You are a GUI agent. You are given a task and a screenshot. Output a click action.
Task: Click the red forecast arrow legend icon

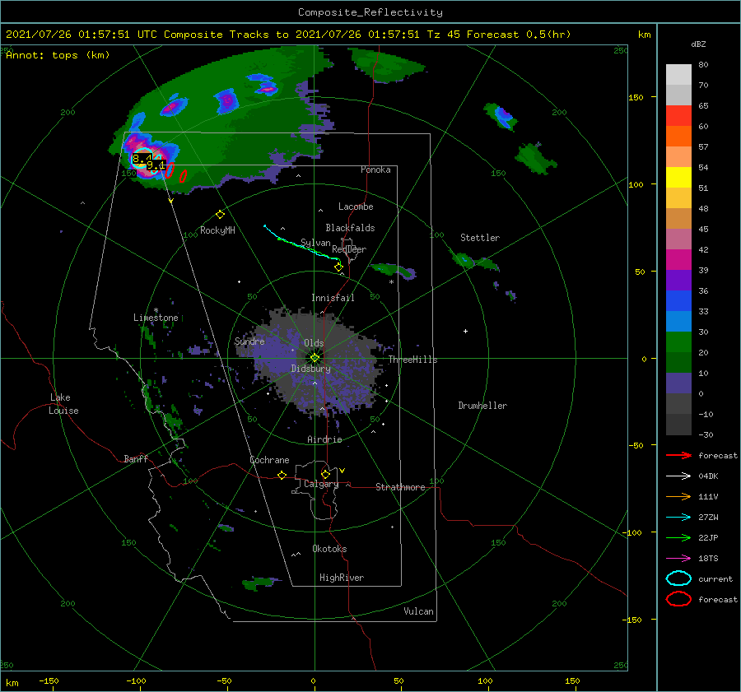tap(678, 455)
